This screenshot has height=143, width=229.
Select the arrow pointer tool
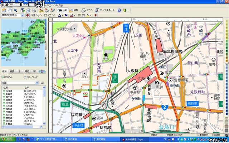15,10
